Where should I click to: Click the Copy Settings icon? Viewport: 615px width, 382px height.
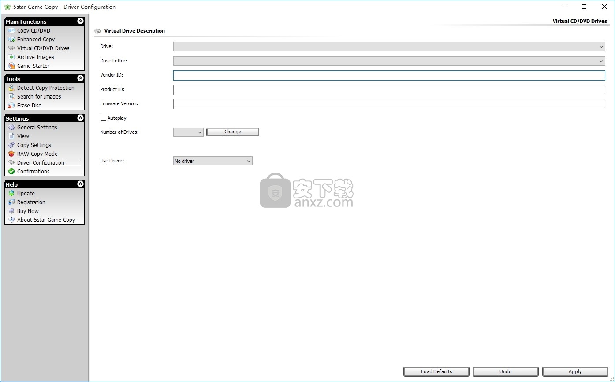pyautogui.click(x=11, y=145)
